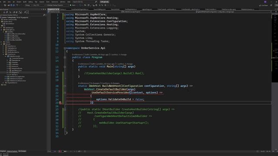The image size is (278, 156).
Task: Select Startup.cs in Solution Explorer
Action: [14, 75]
